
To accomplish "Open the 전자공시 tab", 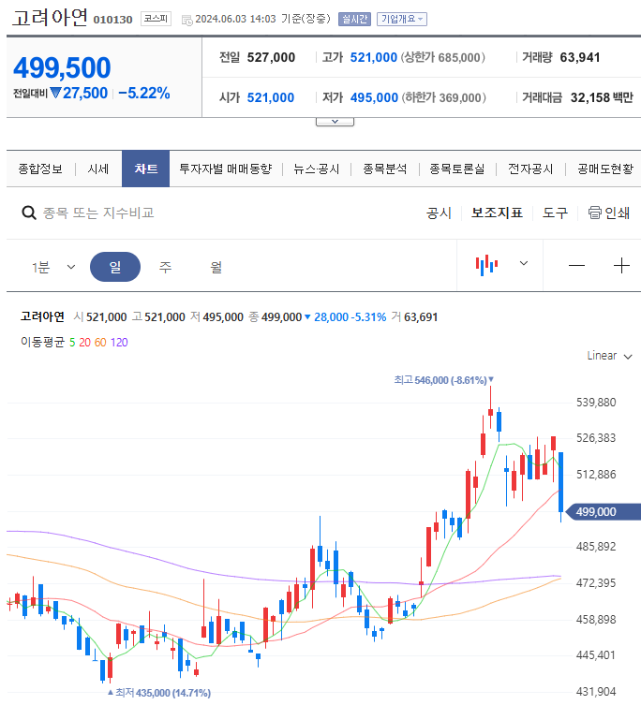I will 530,169.
